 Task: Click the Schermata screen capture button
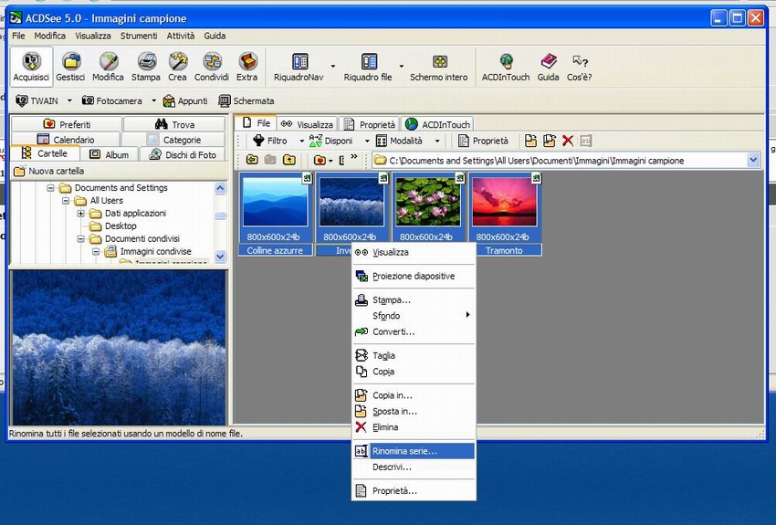(x=246, y=101)
